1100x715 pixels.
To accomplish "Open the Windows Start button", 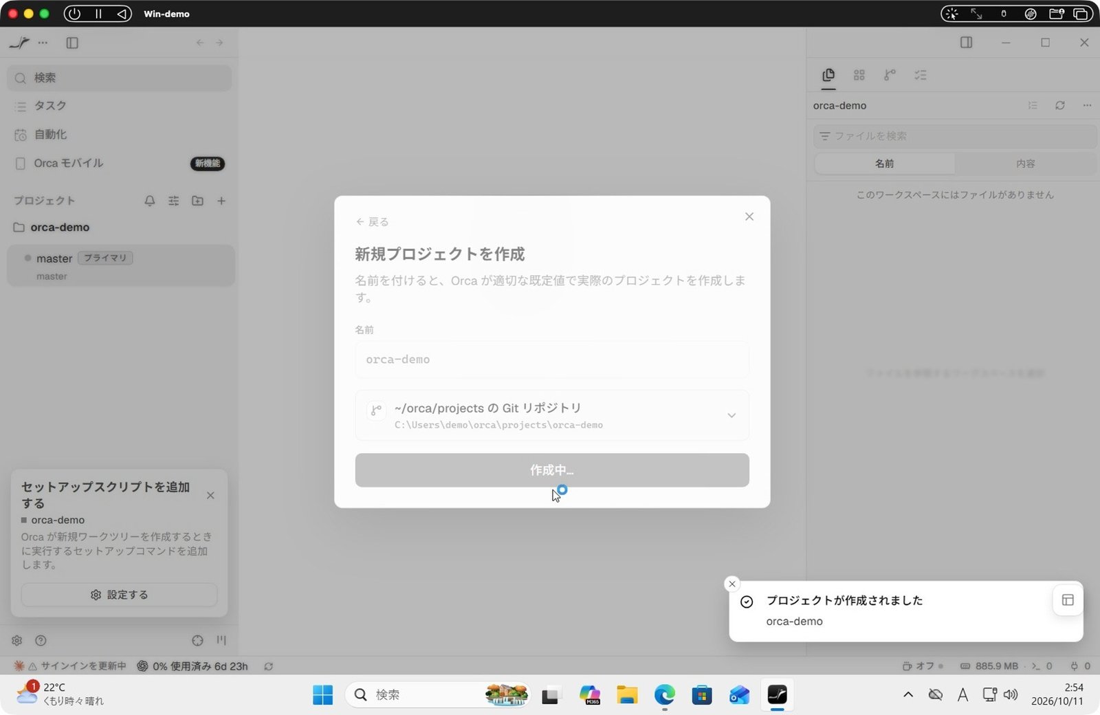I will tap(322, 695).
